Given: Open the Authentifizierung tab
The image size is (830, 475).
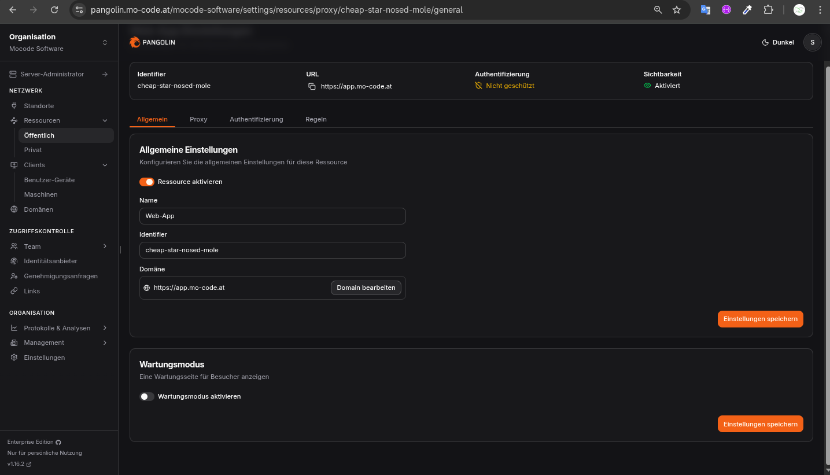Looking at the screenshot, I should (x=256, y=119).
